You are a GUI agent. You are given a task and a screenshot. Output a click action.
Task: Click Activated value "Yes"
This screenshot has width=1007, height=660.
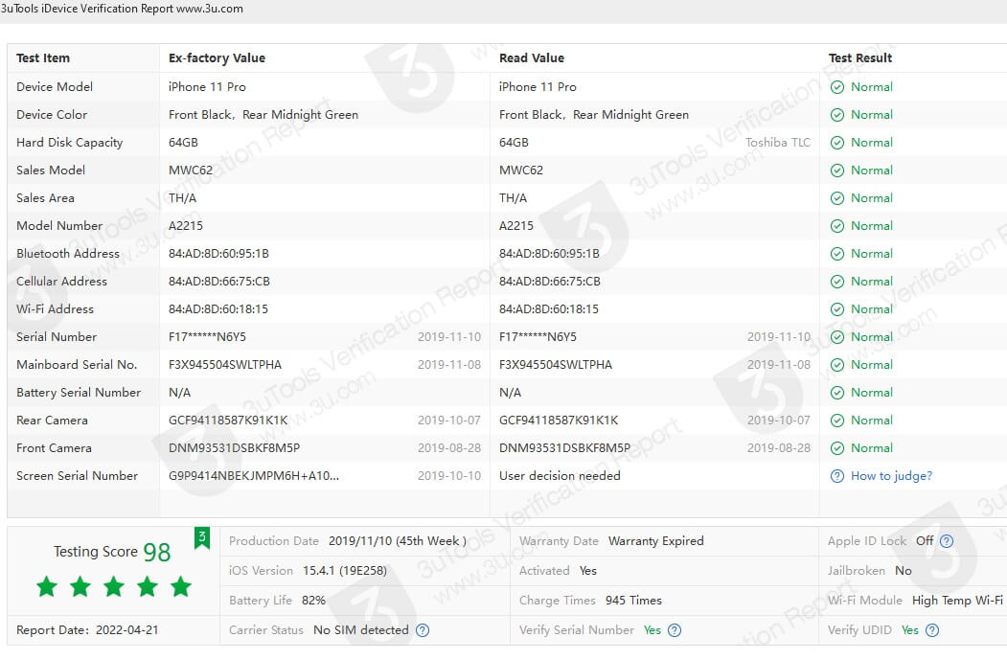[x=587, y=571]
